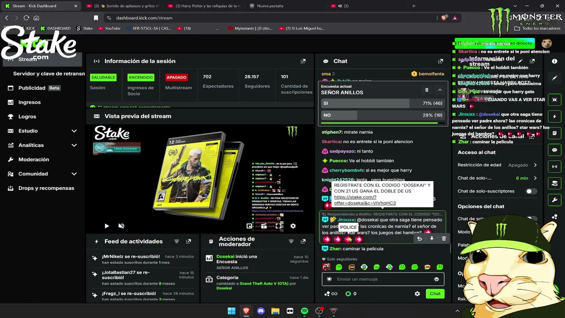The image size is (565, 318).
Task: Filter the Feed de actividades list
Action: coord(177,242)
